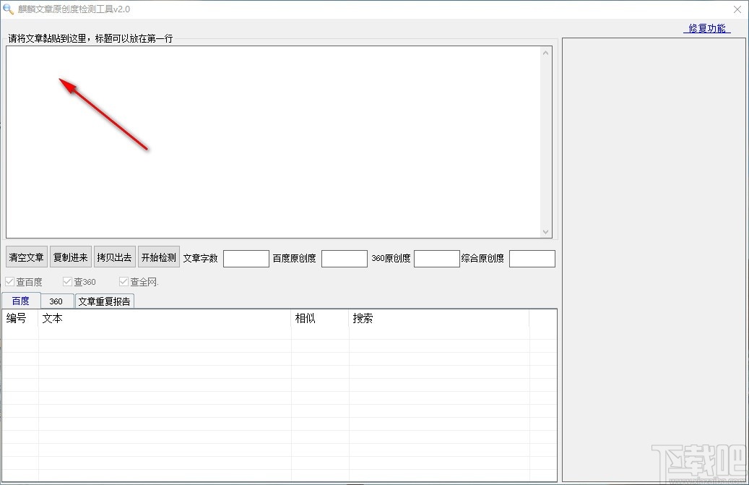Switch to the 百度 tab
This screenshot has height=485, width=749.
[21, 301]
